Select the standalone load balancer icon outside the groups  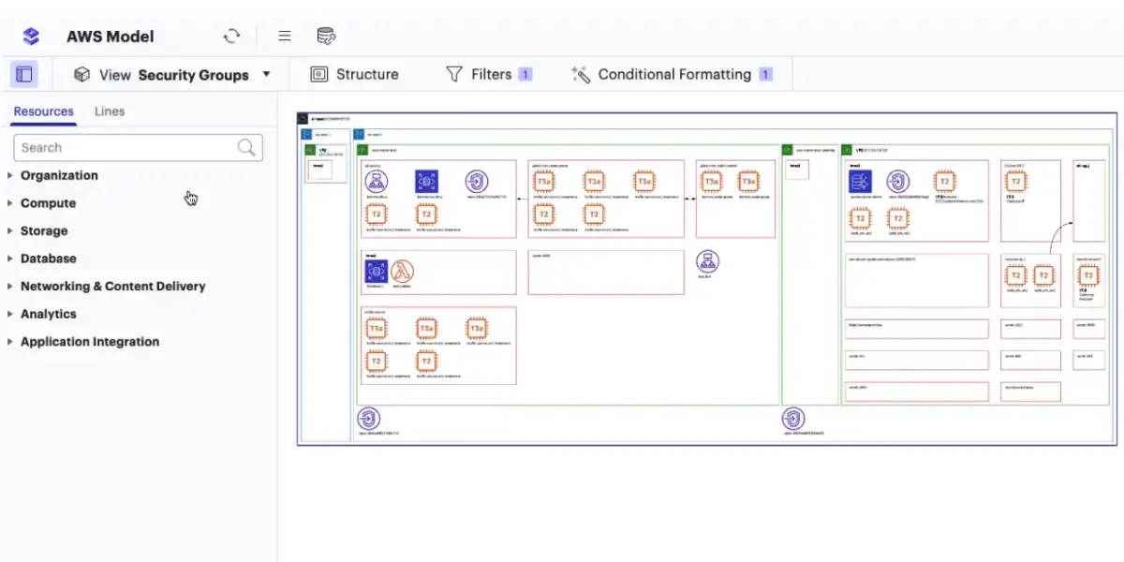708,262
